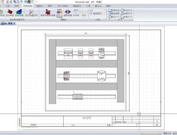Switch to the 工程 ribbon tab
177x135 pixels.
pos(8,6)
